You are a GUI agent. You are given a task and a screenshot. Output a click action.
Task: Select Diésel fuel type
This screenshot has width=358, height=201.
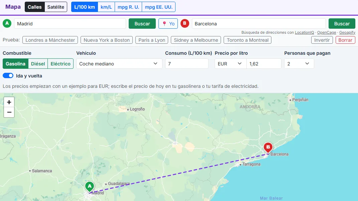(x=38, y=64)
